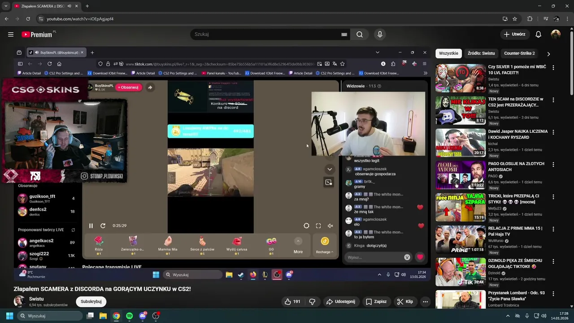
Task: Open Spotify from the taskbar
Action: pos(130,316)
